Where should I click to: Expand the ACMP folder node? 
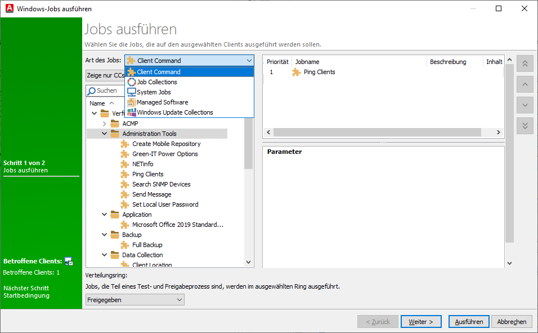point(104,124)
